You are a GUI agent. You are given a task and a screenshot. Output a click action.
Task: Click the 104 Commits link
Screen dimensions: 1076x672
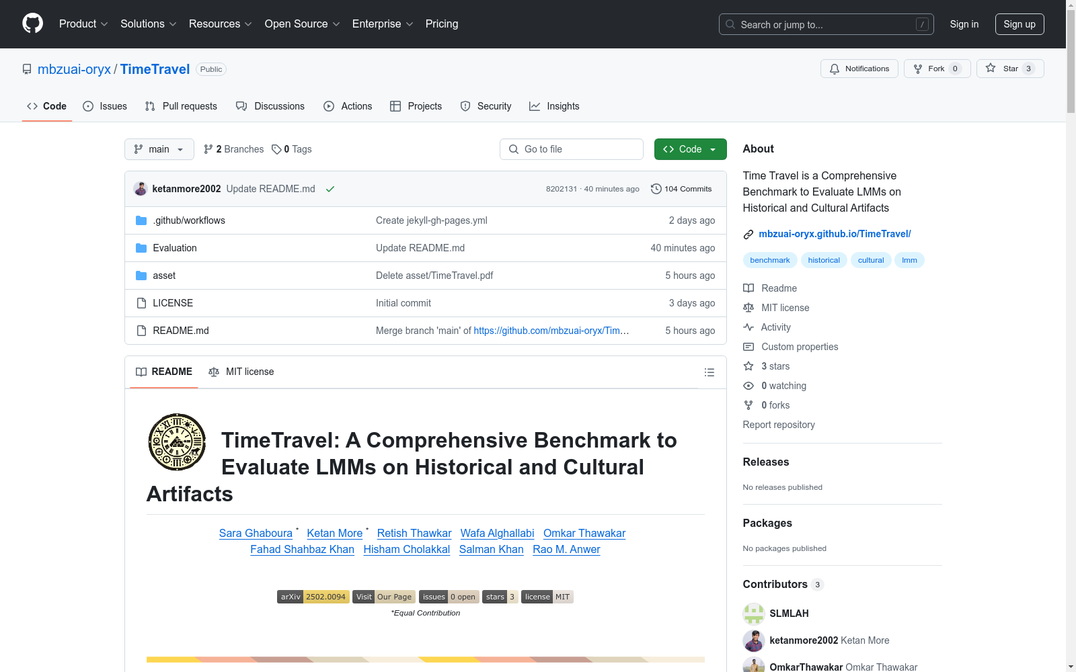pos(681,189)
